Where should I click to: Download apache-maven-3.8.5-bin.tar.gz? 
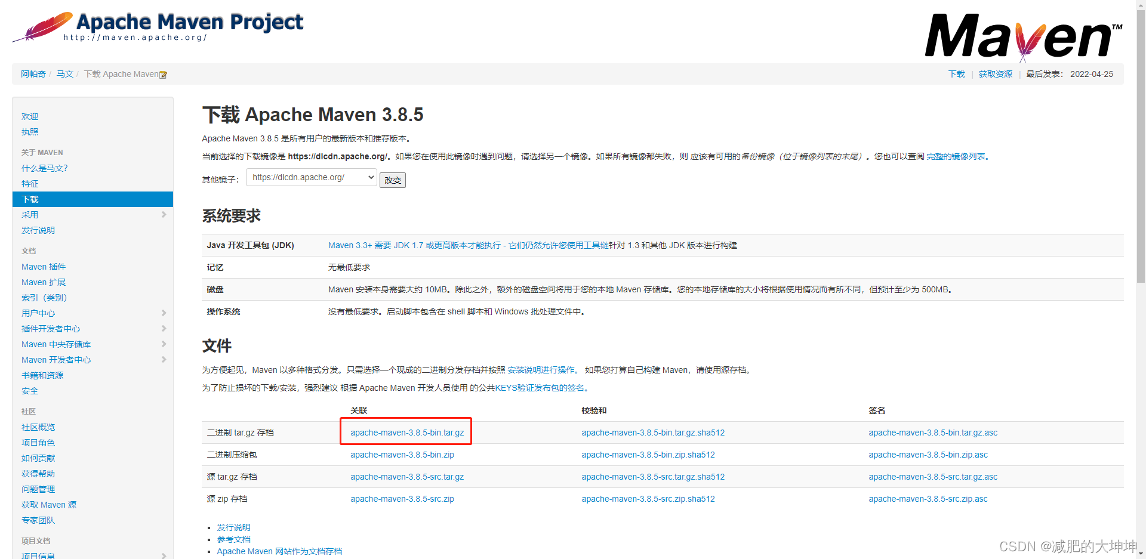(407, 433)
